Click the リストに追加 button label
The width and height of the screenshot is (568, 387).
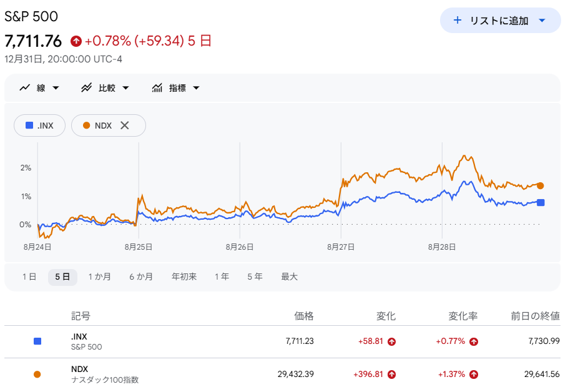pyautogui.click(x=499, y=21)
